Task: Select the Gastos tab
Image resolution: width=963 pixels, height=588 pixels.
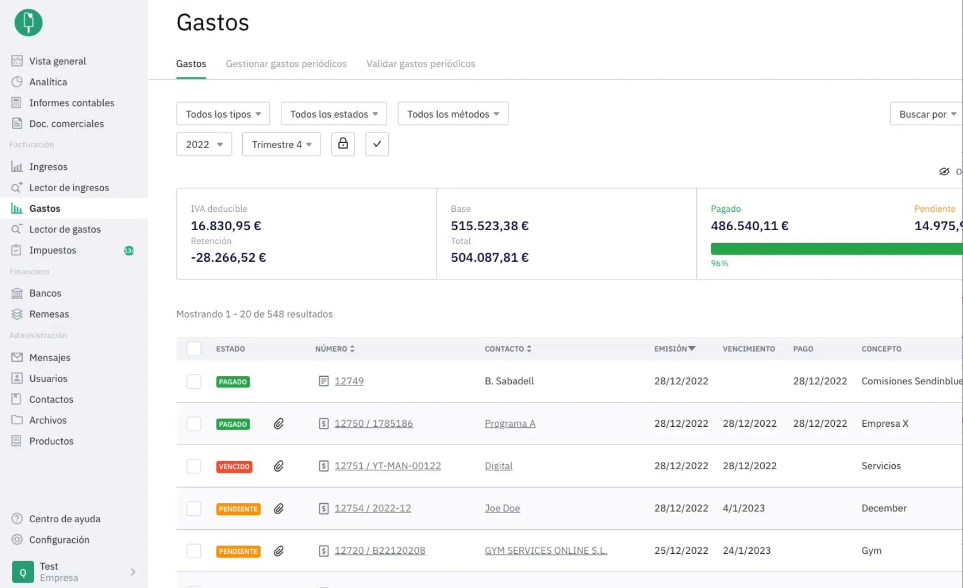Action: (191, 64)
